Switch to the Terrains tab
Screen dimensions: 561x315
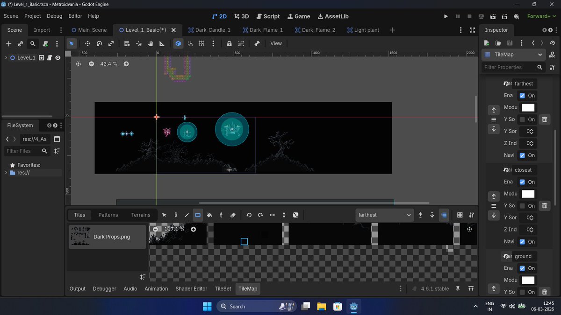pyautogui.click(x=141, y=215)
